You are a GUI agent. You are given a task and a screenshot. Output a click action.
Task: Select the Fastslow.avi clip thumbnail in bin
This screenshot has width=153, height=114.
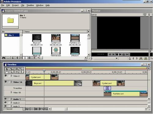coord(75,38)
